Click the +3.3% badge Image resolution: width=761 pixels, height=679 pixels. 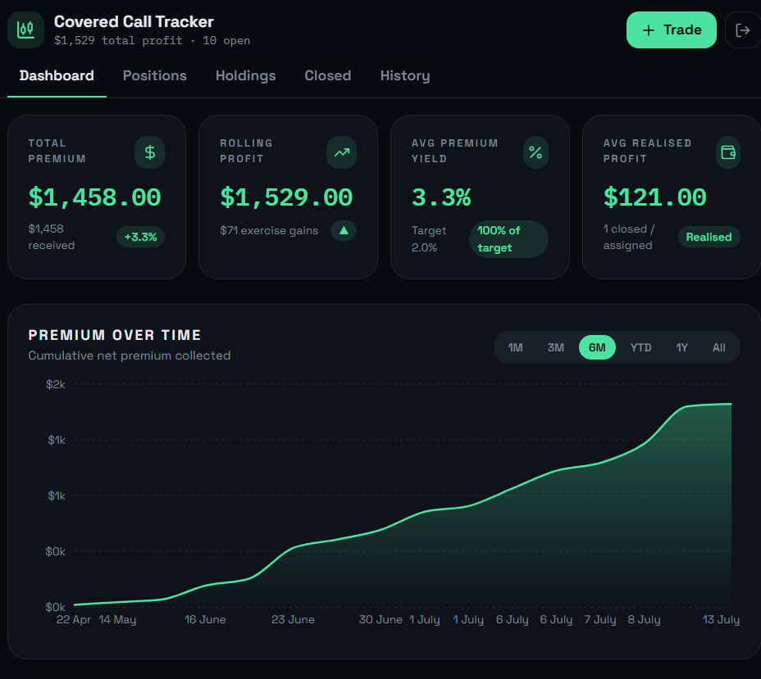coord(140,237)
